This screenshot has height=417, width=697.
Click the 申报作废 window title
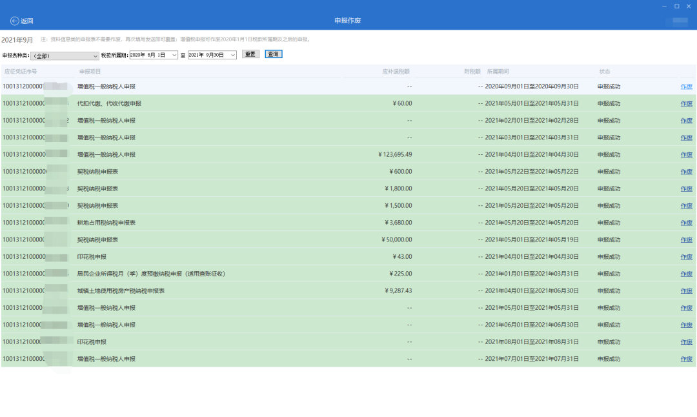click(348, 21)
